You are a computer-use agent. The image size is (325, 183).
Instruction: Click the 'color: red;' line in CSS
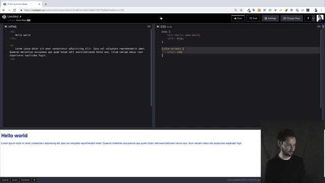pos(175,52)
